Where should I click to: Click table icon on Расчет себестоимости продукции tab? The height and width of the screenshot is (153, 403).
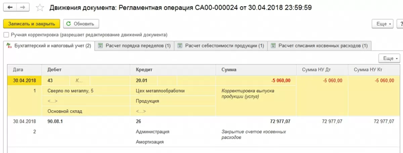pyautogui.click(x=180, y=46)
